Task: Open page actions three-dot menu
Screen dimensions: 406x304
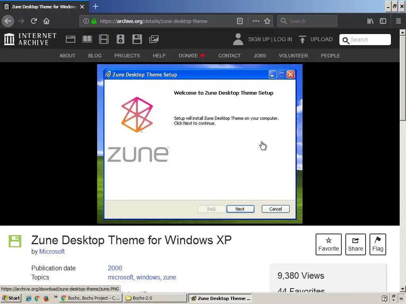Action: click(256, 21)
